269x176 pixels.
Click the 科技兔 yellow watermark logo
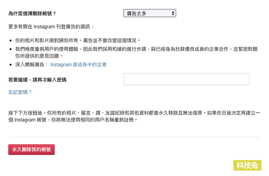247,165
